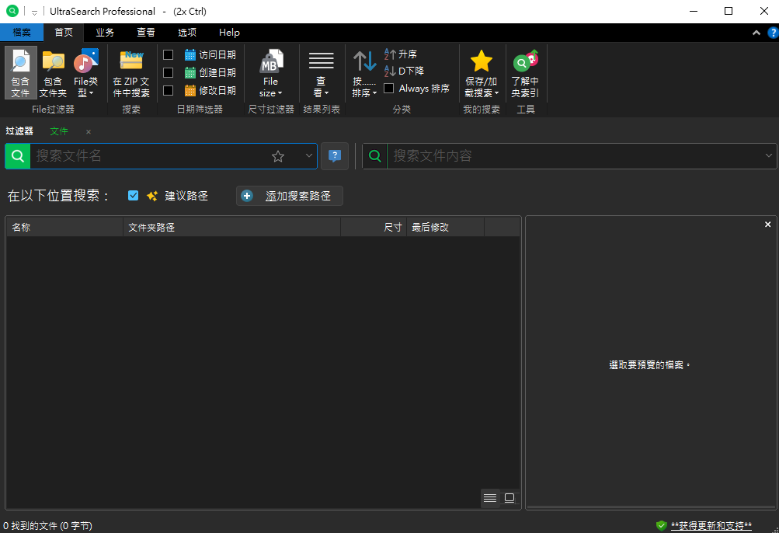The width and height of the screenshot is (779, 533).
Task: Switch to the 查看 ribbon tab
Action: pos(145,33)
